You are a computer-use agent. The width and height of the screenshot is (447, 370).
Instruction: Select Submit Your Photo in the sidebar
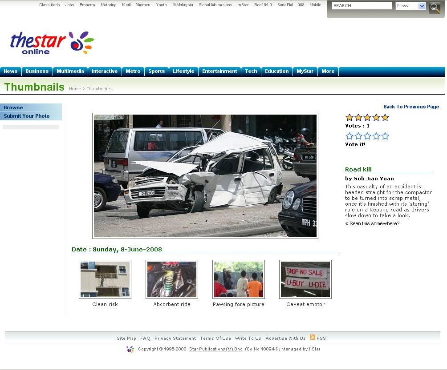(26, 116)
